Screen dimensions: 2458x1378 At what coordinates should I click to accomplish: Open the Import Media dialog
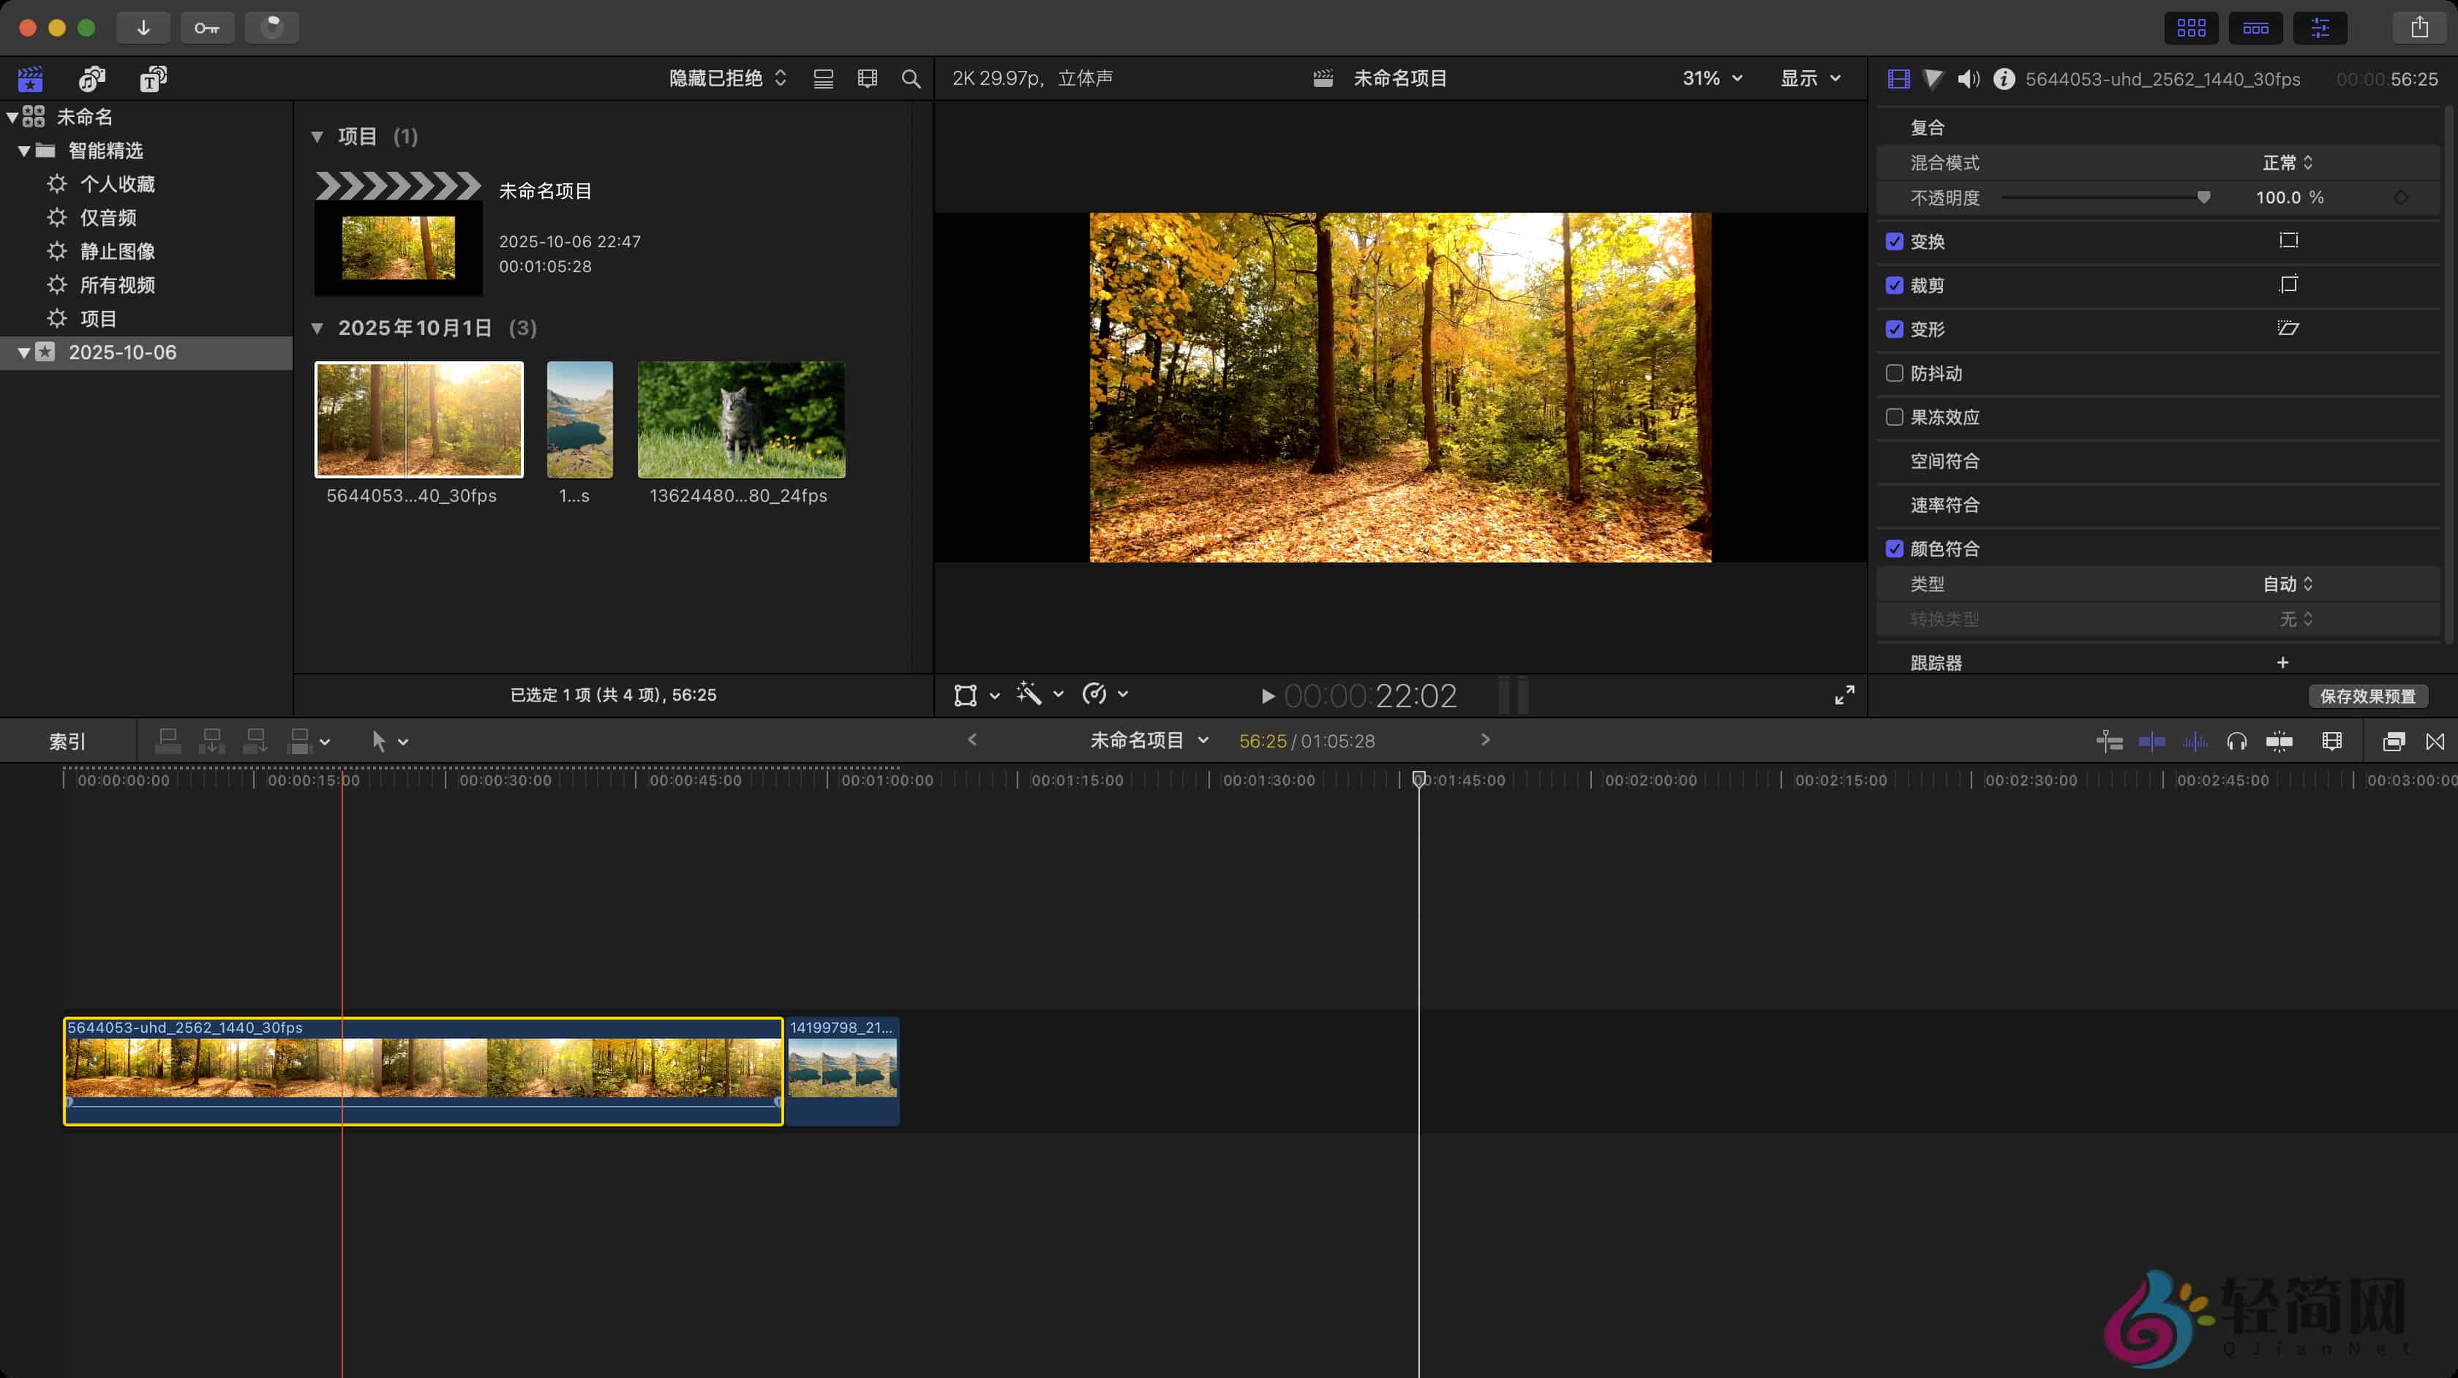point(143,28)
